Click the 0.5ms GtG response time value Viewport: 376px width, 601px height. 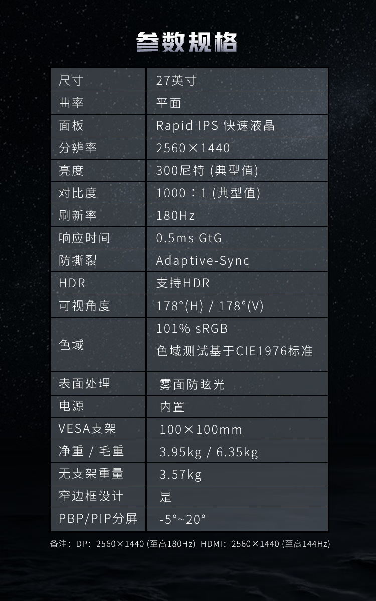[x=189, y=238]
